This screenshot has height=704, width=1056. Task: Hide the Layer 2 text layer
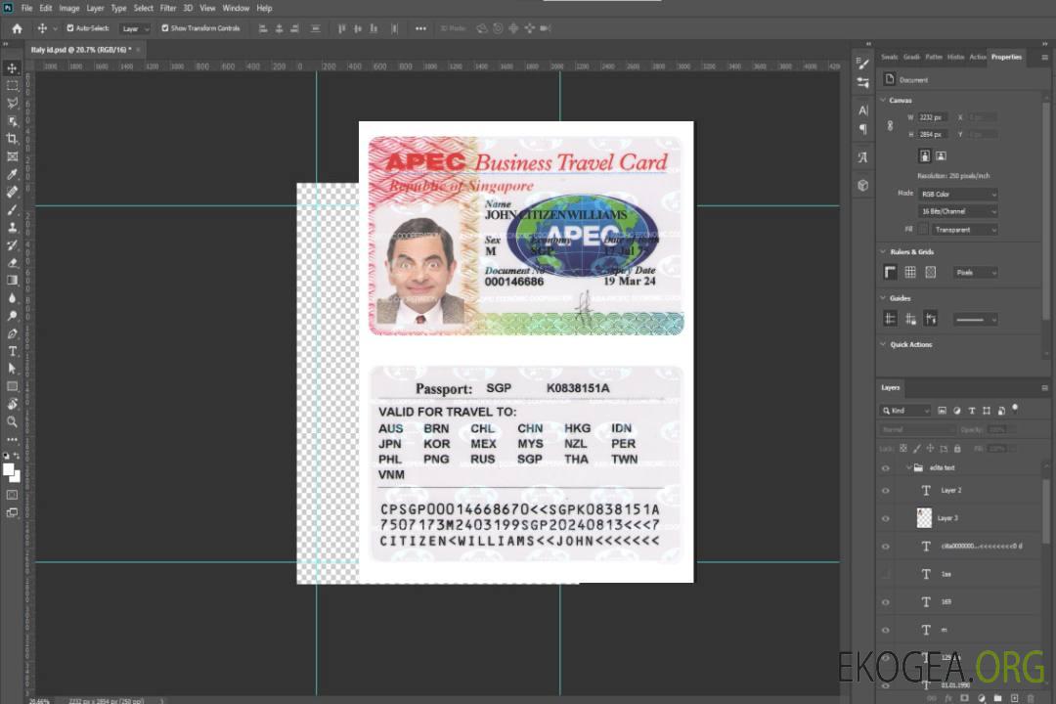pyautogui.click(x=886, y=491)
